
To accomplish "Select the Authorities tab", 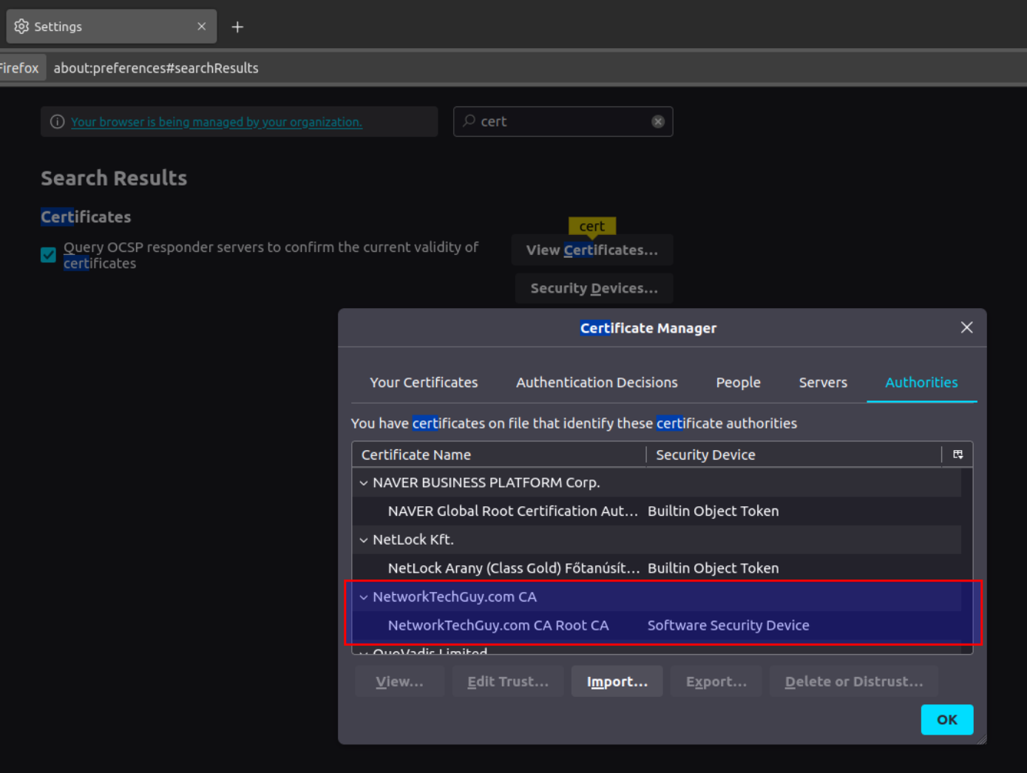I will (921, 382).
